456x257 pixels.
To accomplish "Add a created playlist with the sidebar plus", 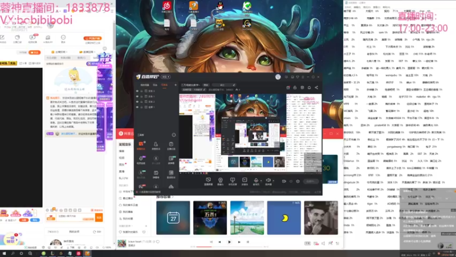I will point(146,226).
